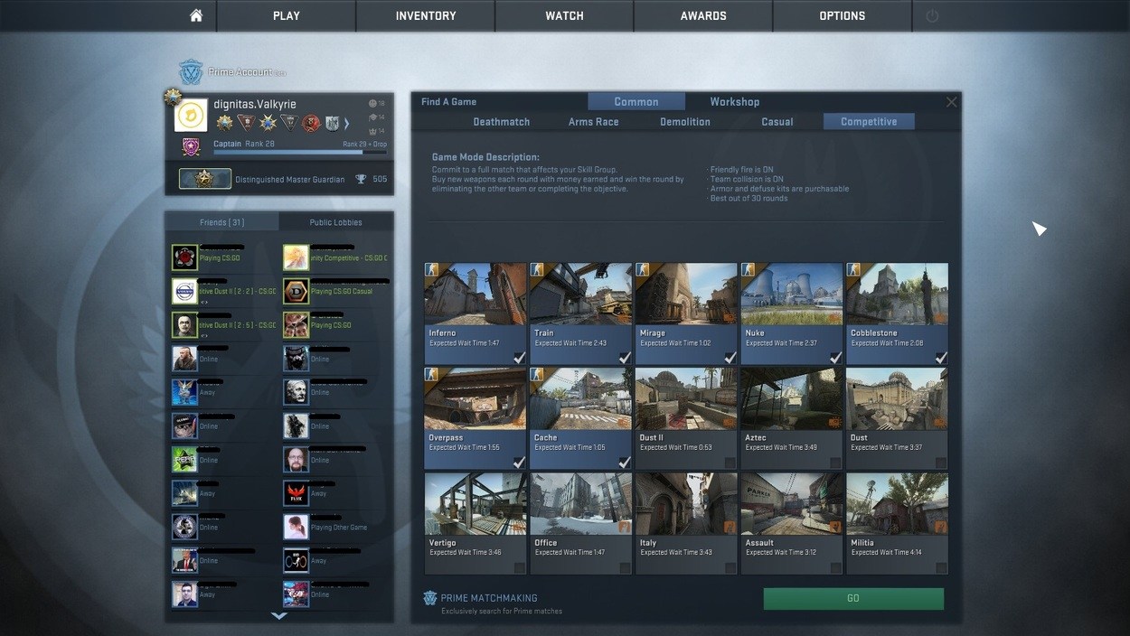The width and height of the screenshot is (1130, 636).
Task: Check the Office map checkbox
Action: (x=625, y=568)
